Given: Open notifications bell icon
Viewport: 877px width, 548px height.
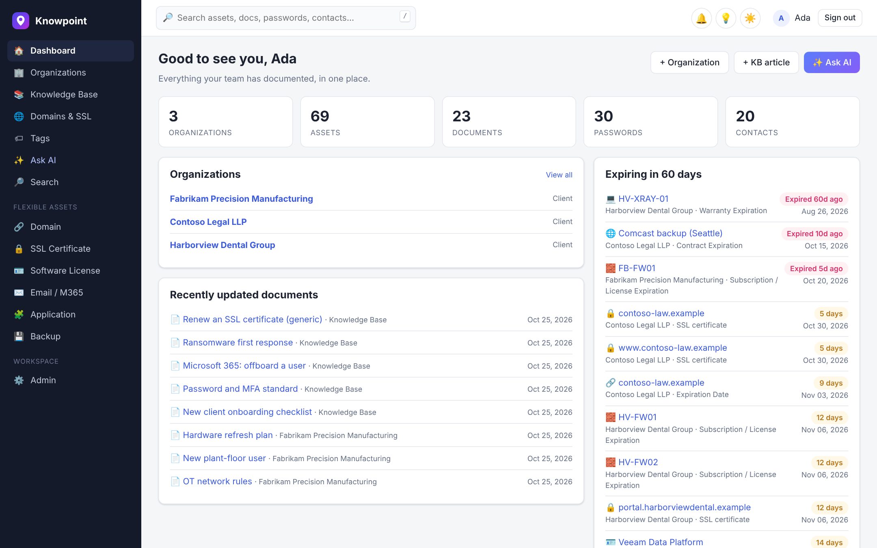Looking at the screenshot, I should (701, 18).
